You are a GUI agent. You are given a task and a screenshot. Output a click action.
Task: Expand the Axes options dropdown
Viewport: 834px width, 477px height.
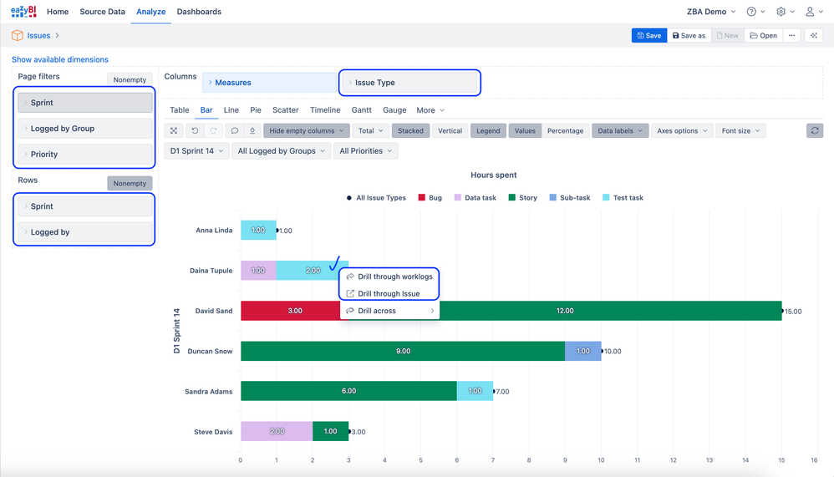681,131
